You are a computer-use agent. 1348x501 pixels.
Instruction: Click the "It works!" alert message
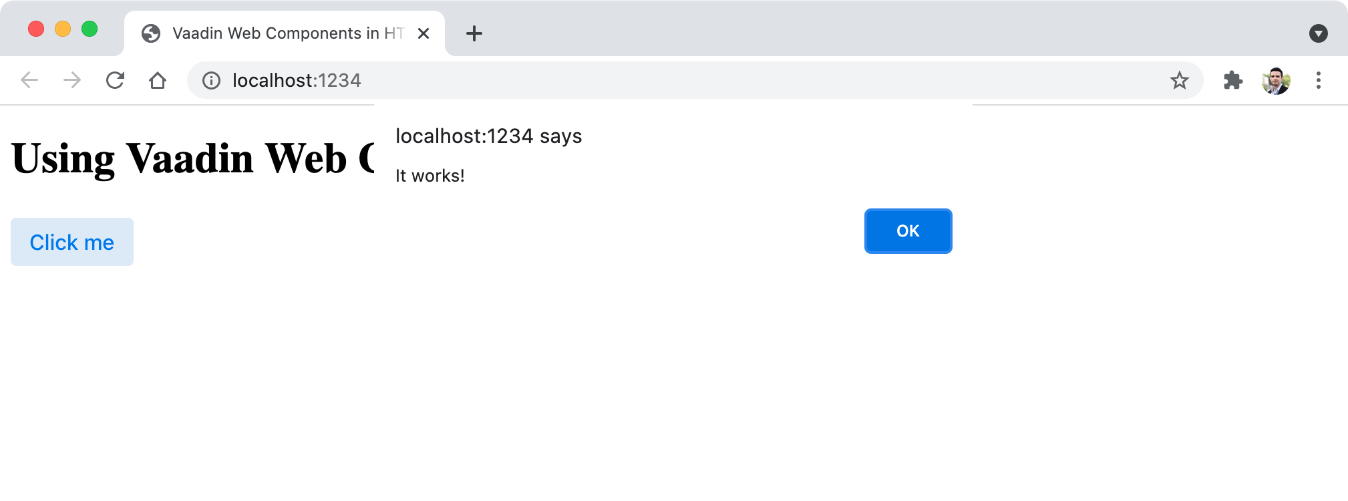[x=430, y=176]
